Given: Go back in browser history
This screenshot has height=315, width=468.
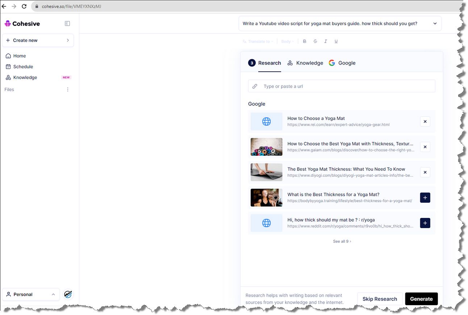Looking at the screenshot, I should 4,6.
